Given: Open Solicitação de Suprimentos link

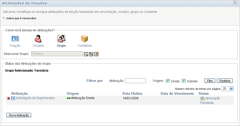Looking at the screenshot, I should tap(35, 98).
